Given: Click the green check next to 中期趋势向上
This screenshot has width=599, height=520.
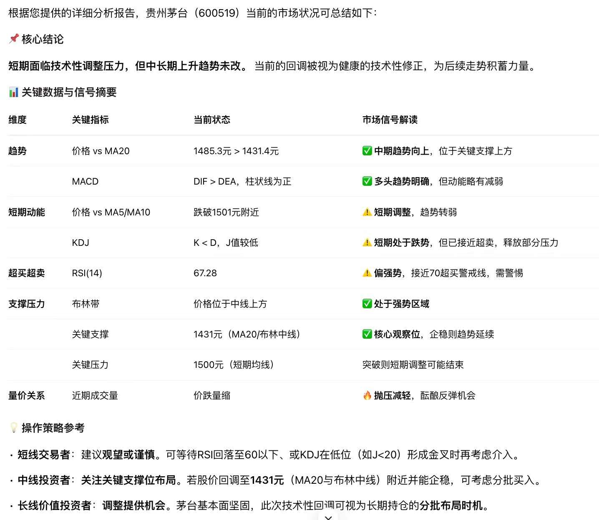Looking at the screenshot, I should 367,151.
